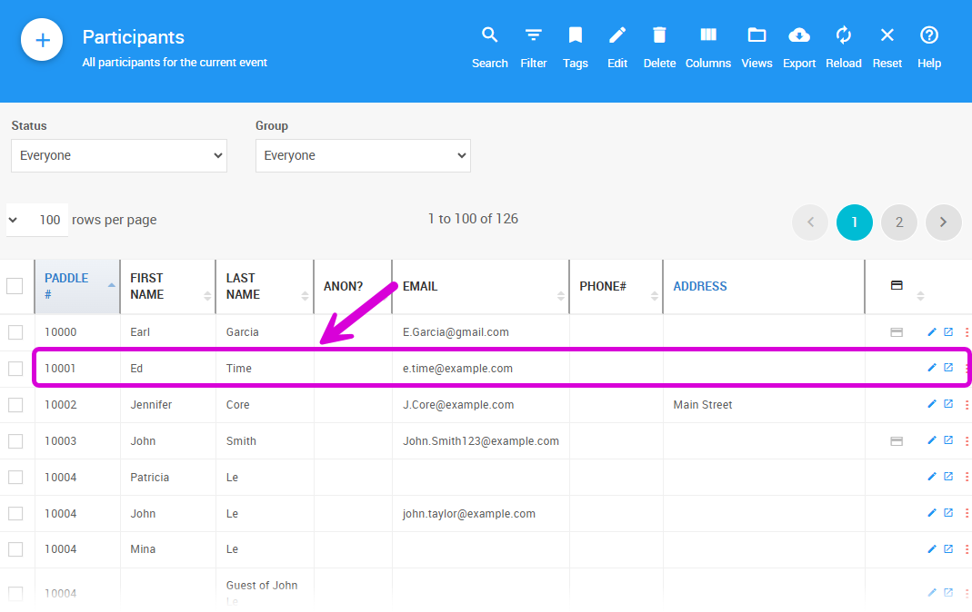
Task: Open the Tags bookmark icon
Action: point(575,36)
